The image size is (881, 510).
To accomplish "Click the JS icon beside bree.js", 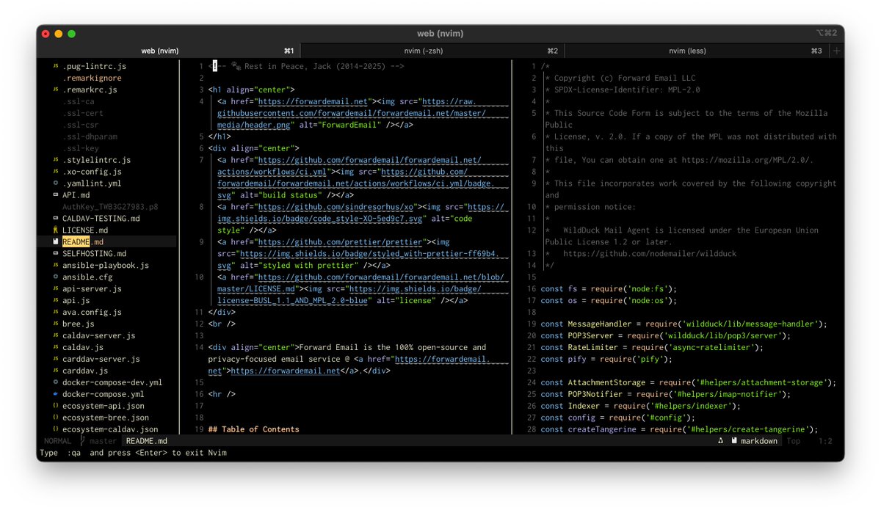I will (x=56, y=324).
